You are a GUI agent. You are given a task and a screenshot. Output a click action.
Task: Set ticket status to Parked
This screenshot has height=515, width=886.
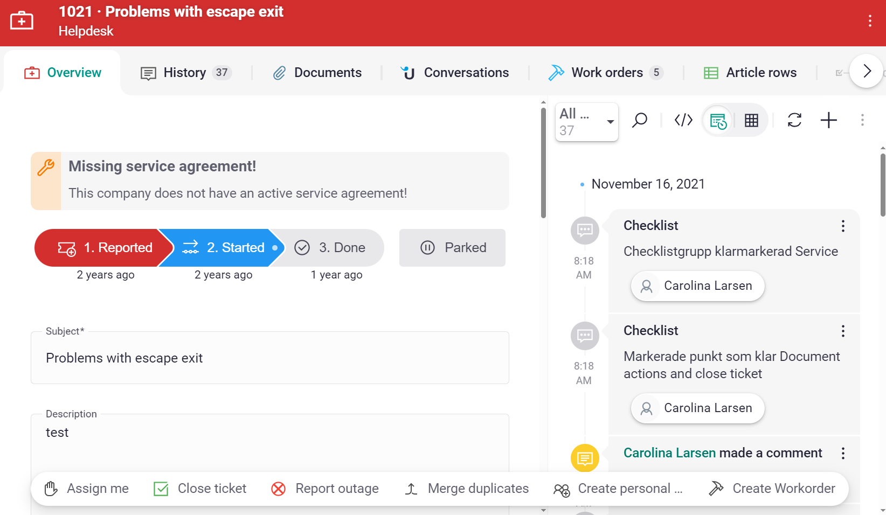click(x=452, y=248)
